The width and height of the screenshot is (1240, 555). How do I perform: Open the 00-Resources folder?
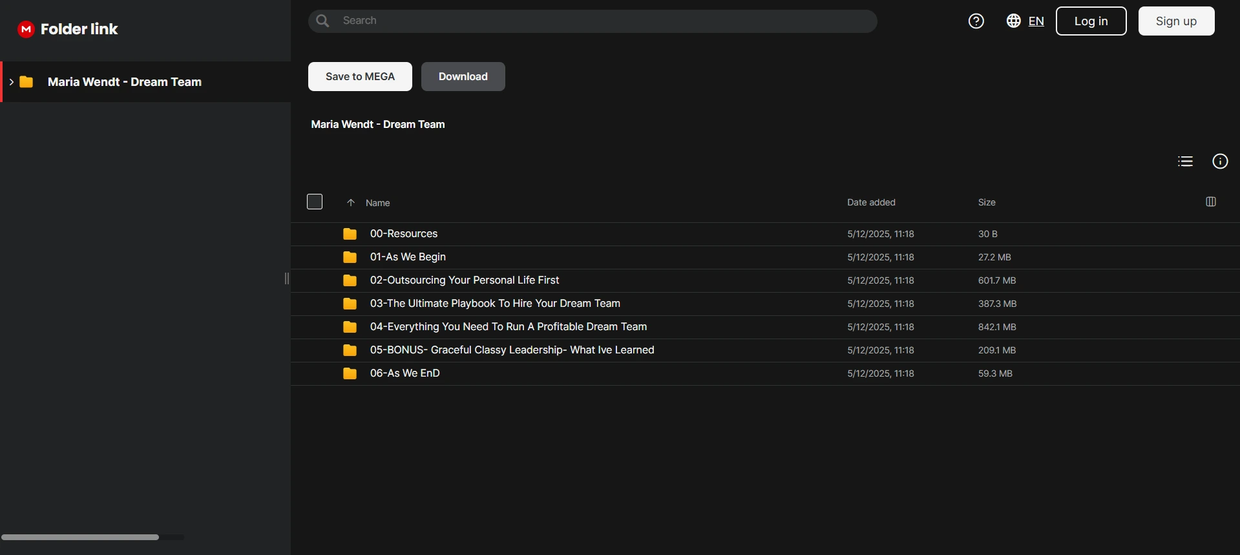pyautogui.click(x=404, y=234)
